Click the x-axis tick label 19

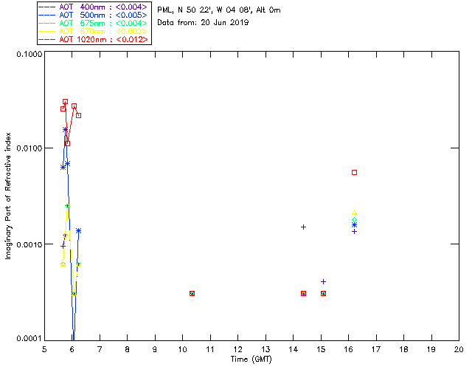pyautogui.click(x=431, y=349)
